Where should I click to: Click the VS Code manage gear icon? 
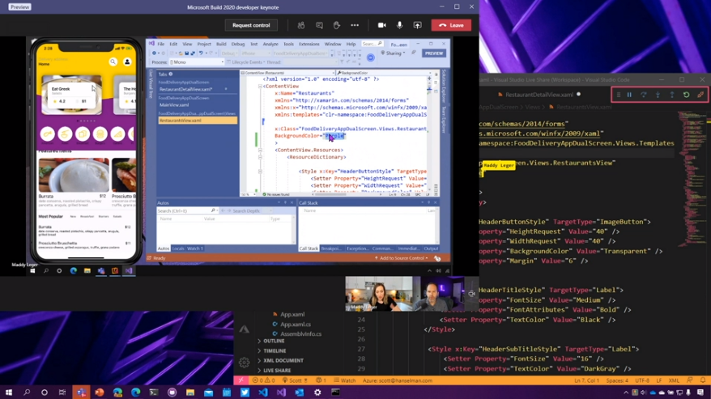(x=244, y=362)
